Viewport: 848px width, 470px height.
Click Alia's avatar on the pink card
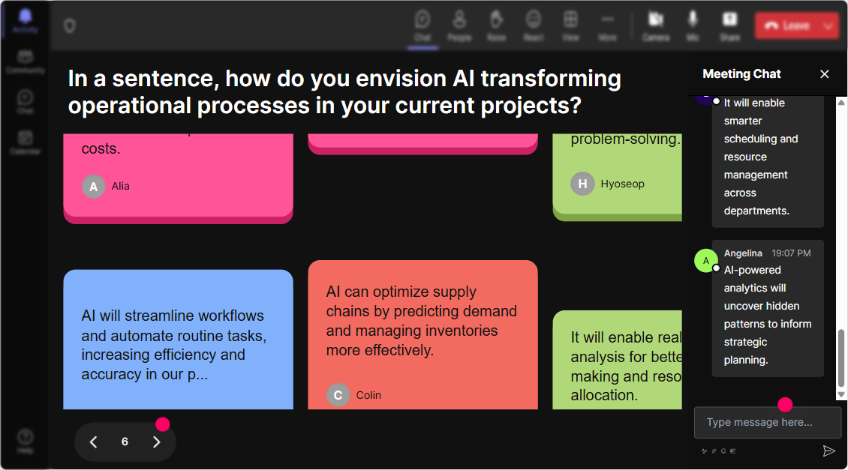[x=94, y=187]
